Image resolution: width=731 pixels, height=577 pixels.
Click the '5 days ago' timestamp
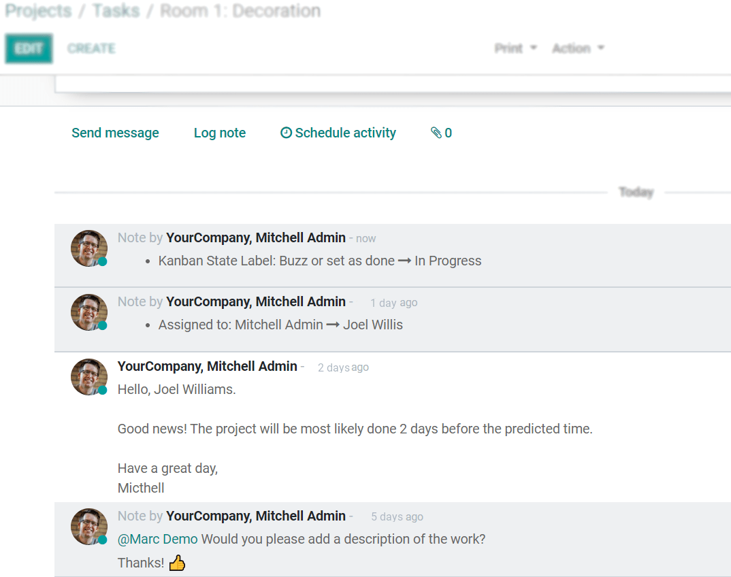tap(397, 517)
